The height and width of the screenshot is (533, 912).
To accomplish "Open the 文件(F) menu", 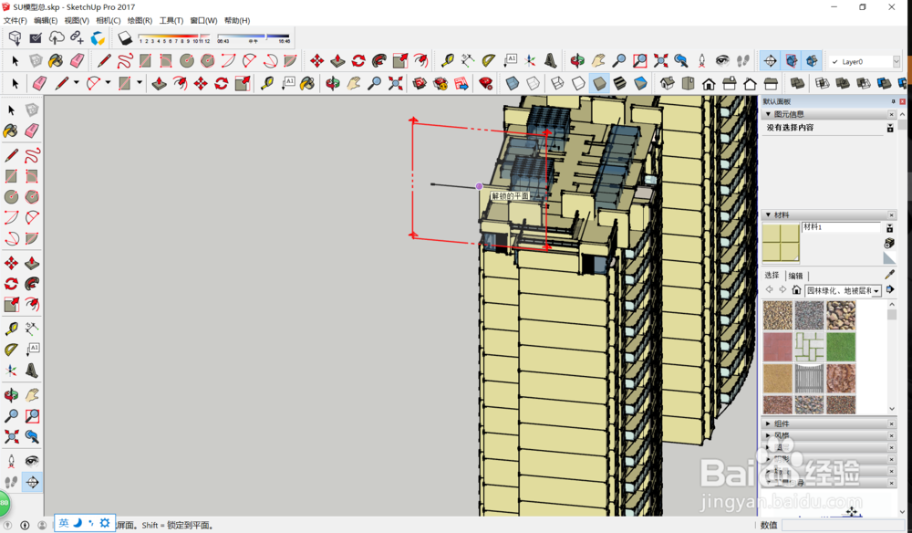I will point(16,20).
